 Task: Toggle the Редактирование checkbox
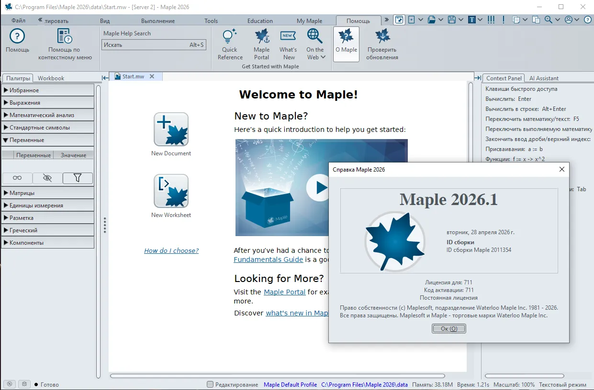click(210, 384)
